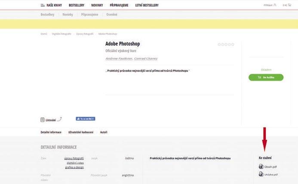
Task: Open the Letní bestsellery menu item
Action: point(147,5)
